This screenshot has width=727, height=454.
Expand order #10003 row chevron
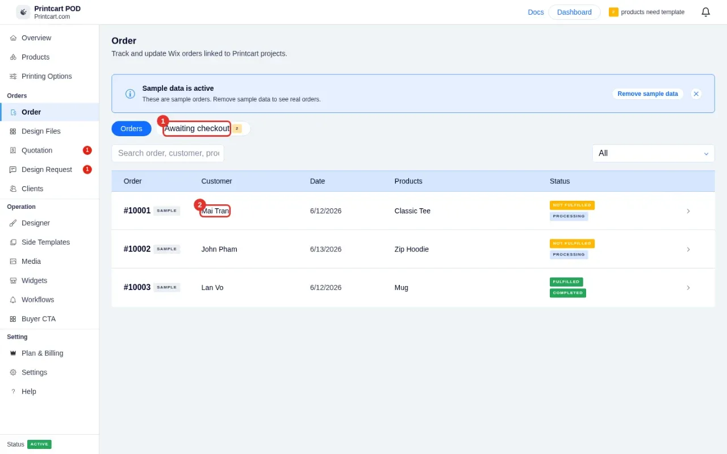point(688,288)
